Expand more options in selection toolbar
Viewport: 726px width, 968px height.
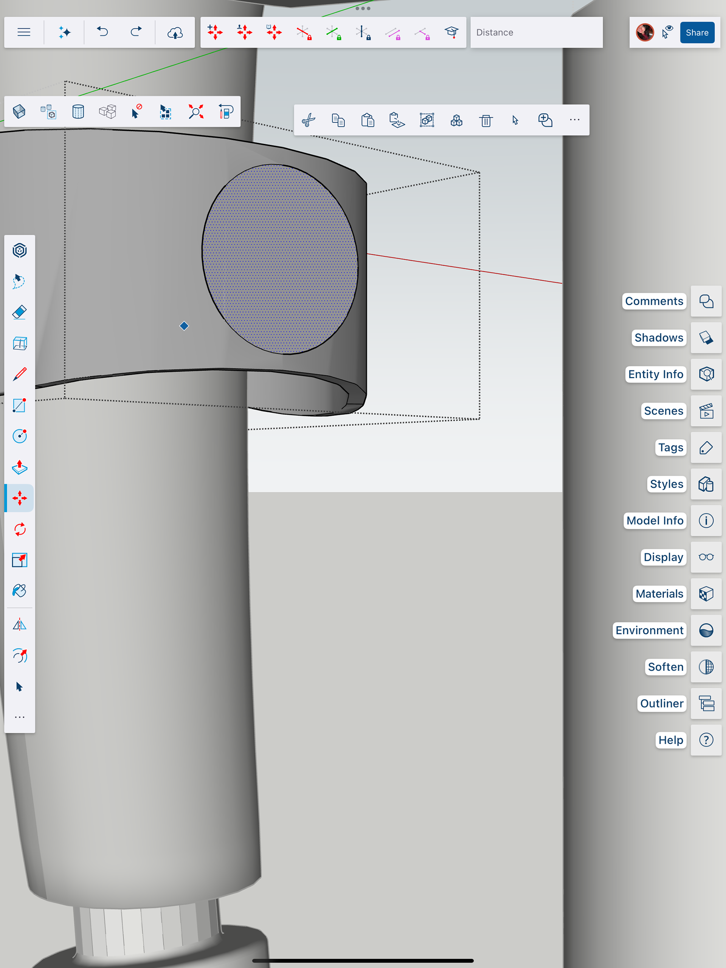[x=575, y=120]
